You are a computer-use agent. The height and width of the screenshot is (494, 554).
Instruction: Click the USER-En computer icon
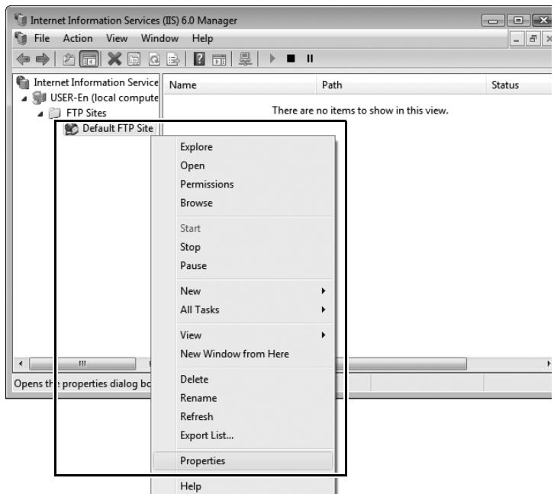point(39,98)
